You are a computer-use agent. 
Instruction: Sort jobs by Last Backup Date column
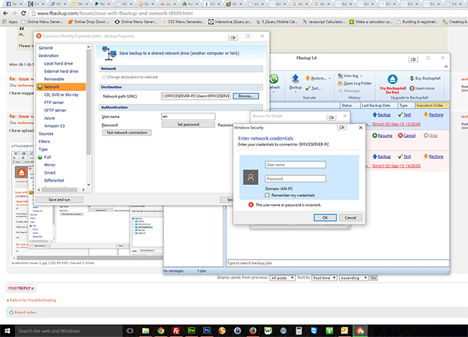pyautogui.click(x=378, y=105)
